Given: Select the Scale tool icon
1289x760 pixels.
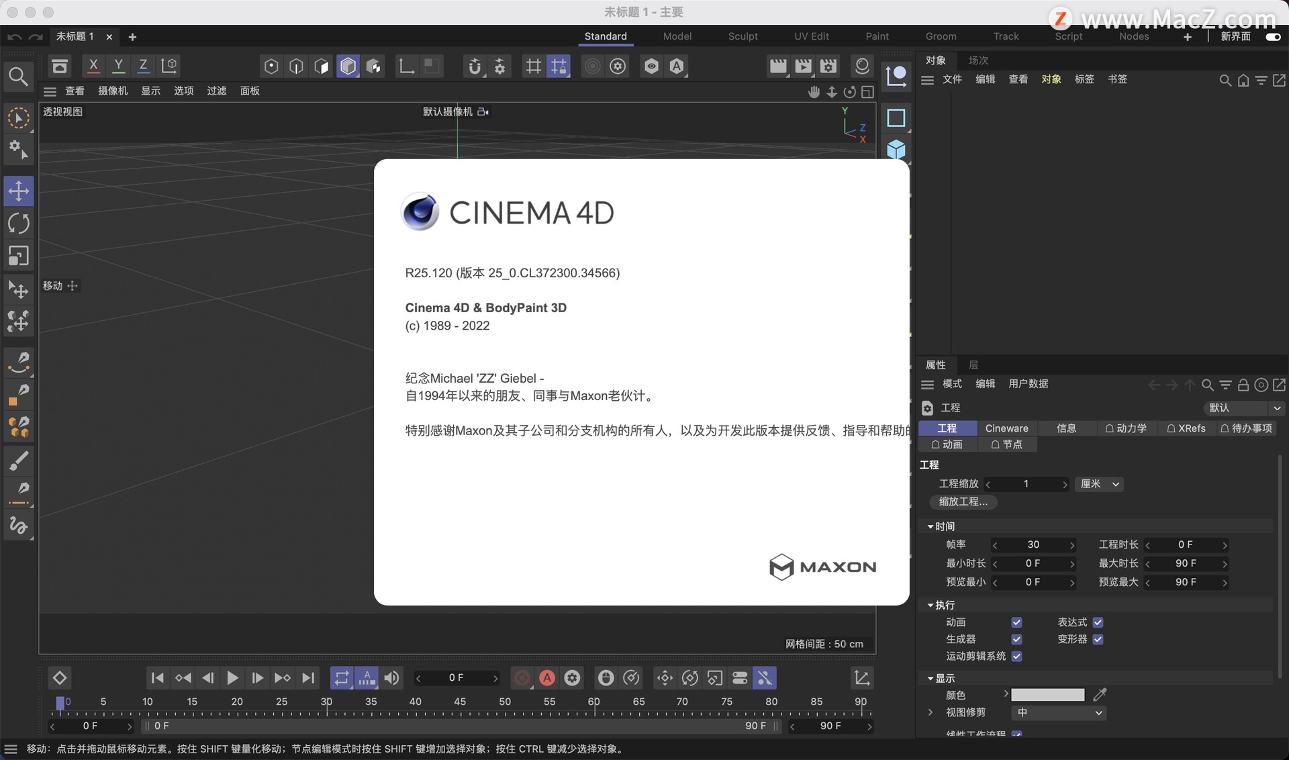Looking at the screenshot, I should point(19,256).
